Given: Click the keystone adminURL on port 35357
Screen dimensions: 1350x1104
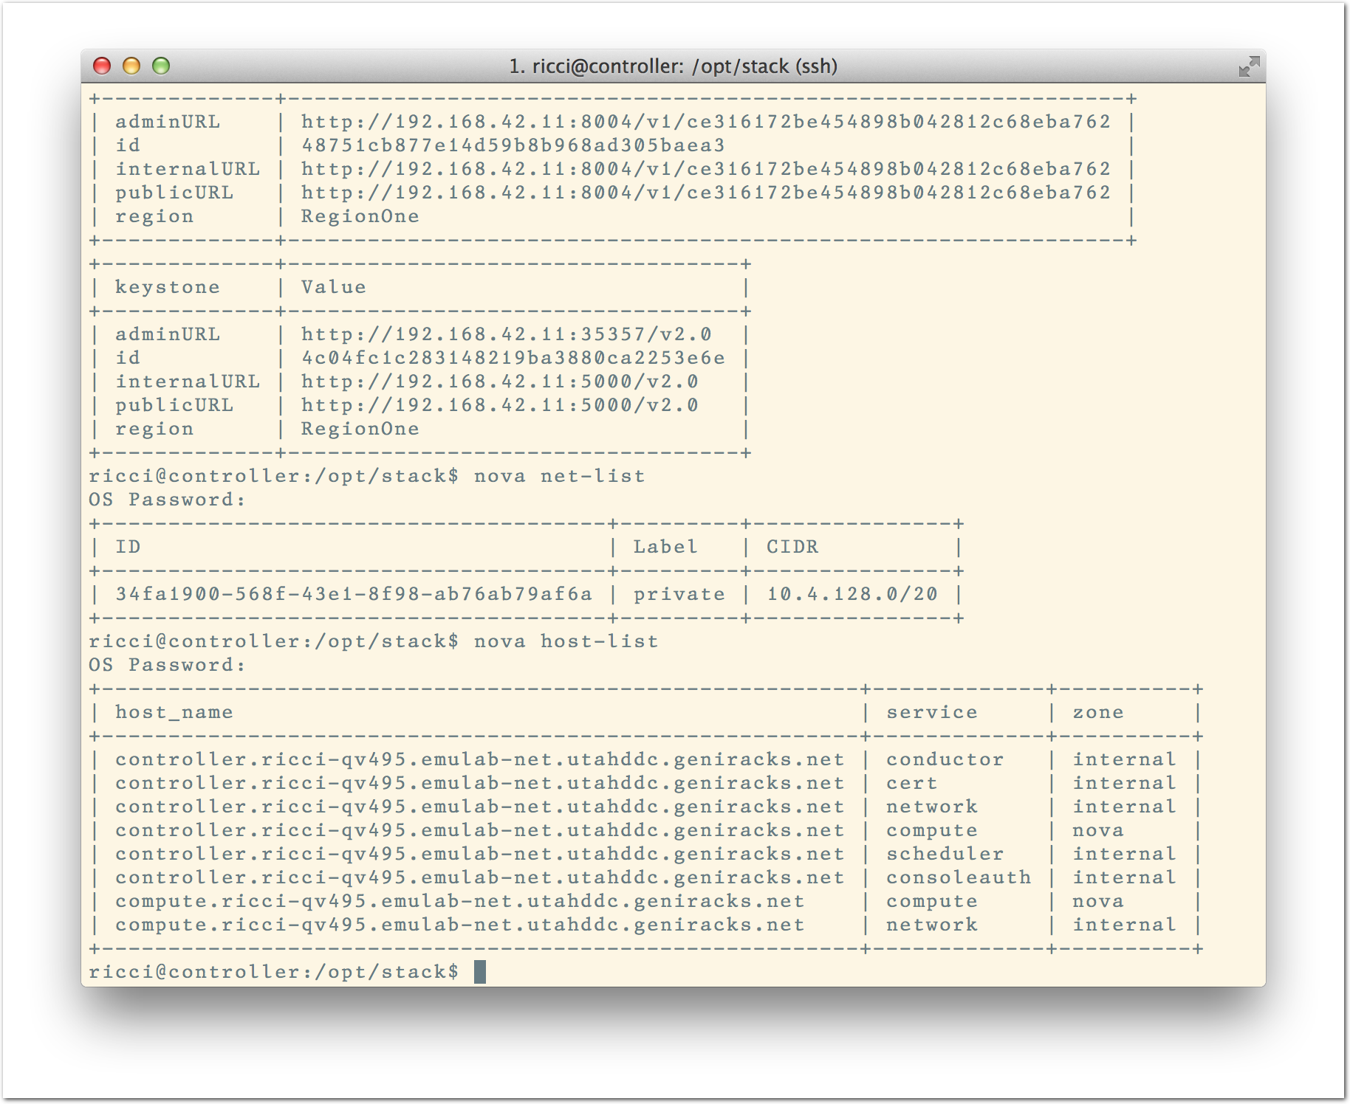Looking at the screenshot, I should point(507,334).
